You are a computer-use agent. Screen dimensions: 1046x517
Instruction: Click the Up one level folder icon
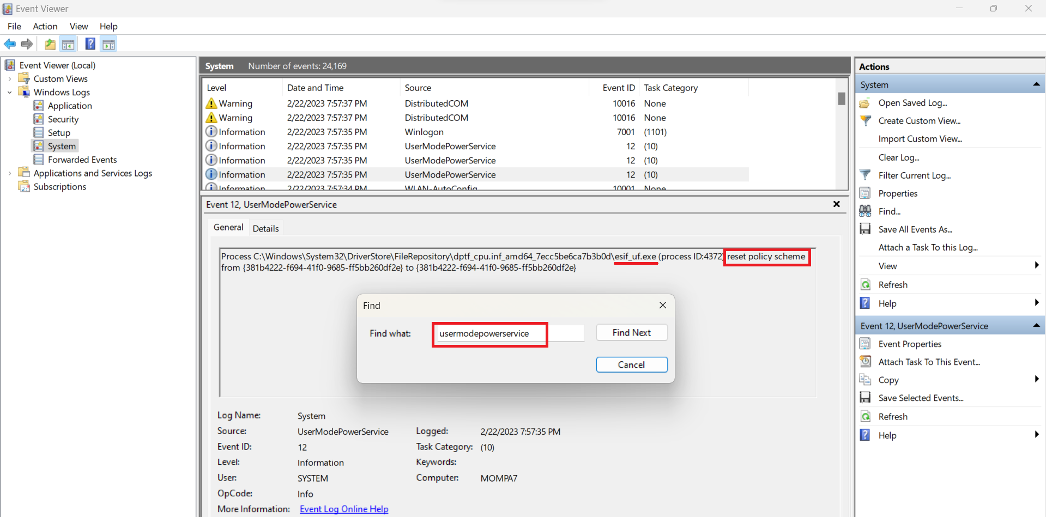pyautogui.click(x=50, y=44)
